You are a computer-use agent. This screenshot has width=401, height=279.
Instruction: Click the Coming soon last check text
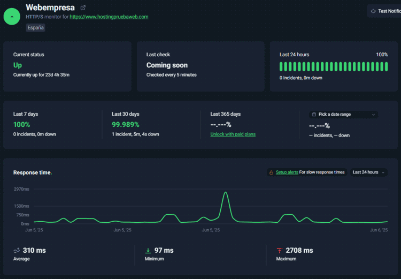click(167, 65)
